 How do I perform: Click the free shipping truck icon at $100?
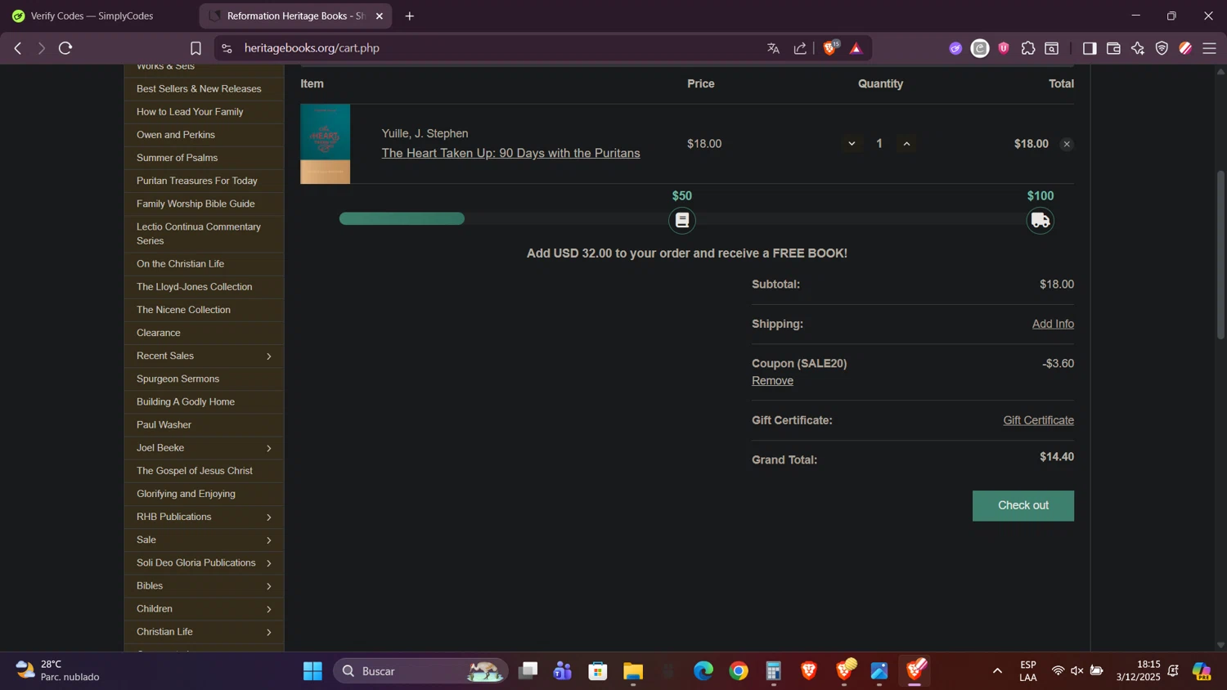coord(1040,221)
